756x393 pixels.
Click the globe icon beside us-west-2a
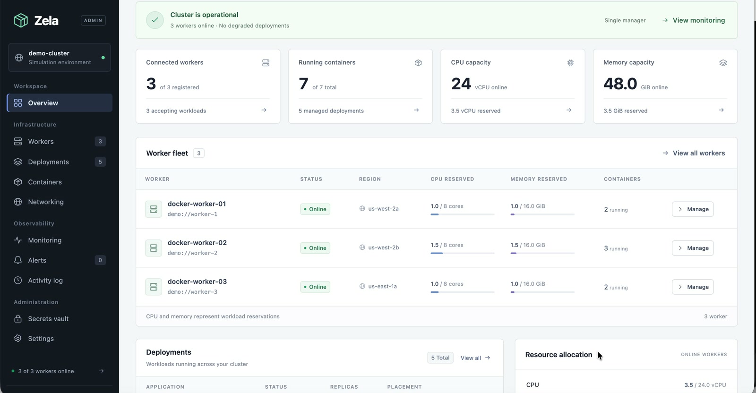coord(362,208)
